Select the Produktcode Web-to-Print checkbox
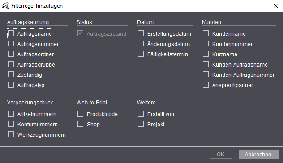Screen dimensions: 283x163 click(x=80, y=114)
